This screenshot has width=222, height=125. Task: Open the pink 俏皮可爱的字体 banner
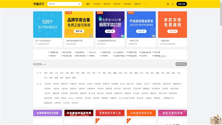[x=172, y=113]
